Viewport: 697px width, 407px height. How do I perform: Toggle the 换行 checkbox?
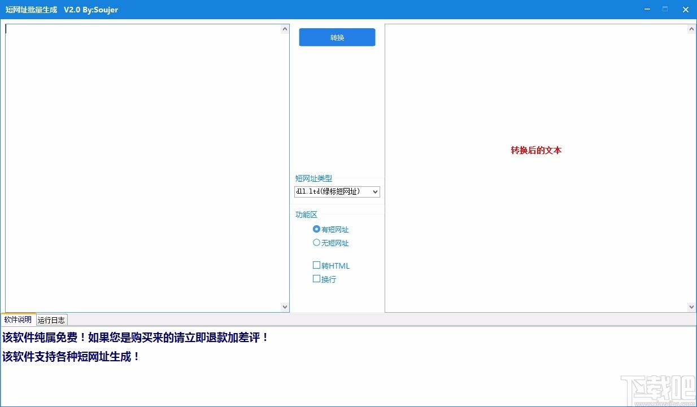(316, 279)
